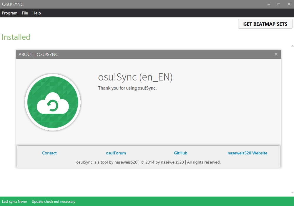Click the 'osu!Sync (en_EN)' title text

coord(135,77)
